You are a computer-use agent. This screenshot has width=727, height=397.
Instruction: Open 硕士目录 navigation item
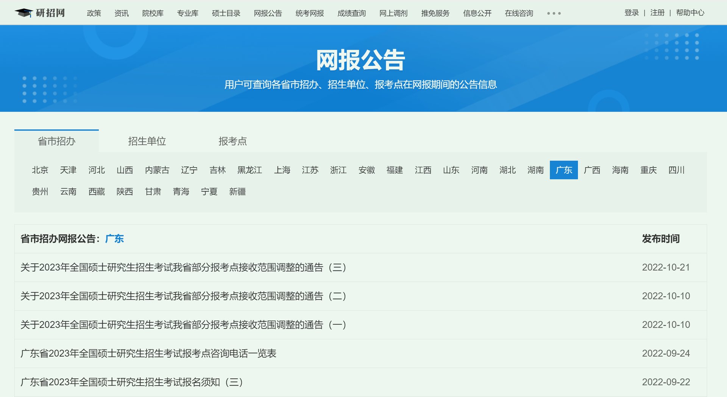pyautogui.click(x=226, y=13)
